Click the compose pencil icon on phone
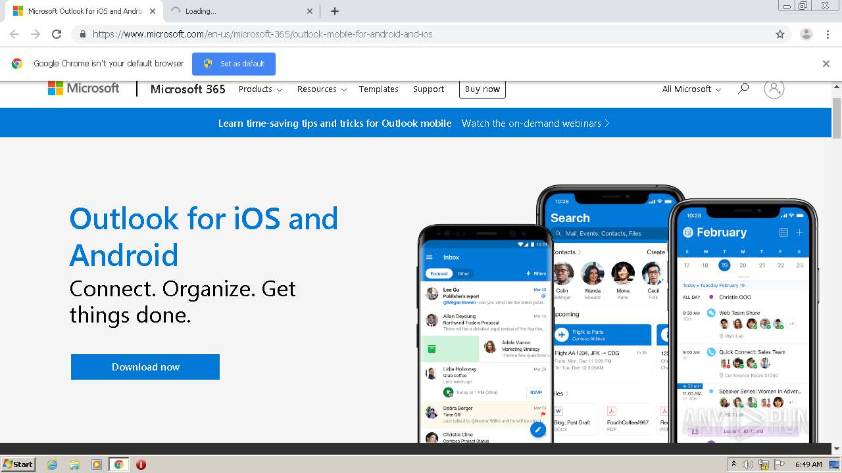 coord(538,430)
